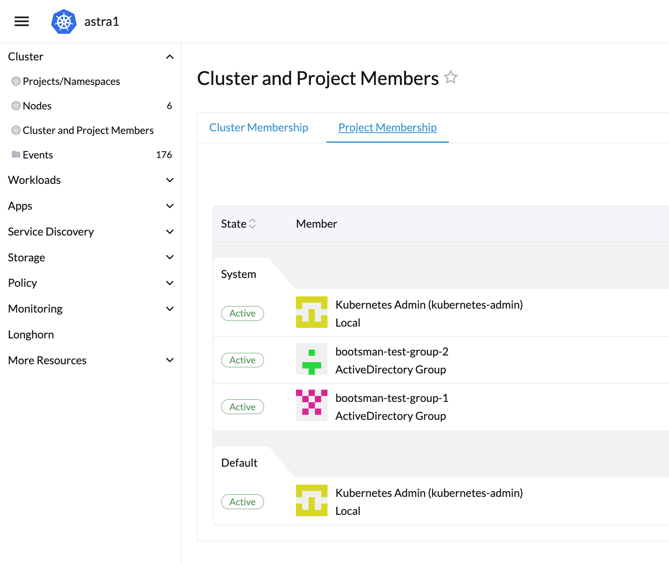Expand the Workloads section
Viewport: 669px width, 563px height.
(170, 180)
